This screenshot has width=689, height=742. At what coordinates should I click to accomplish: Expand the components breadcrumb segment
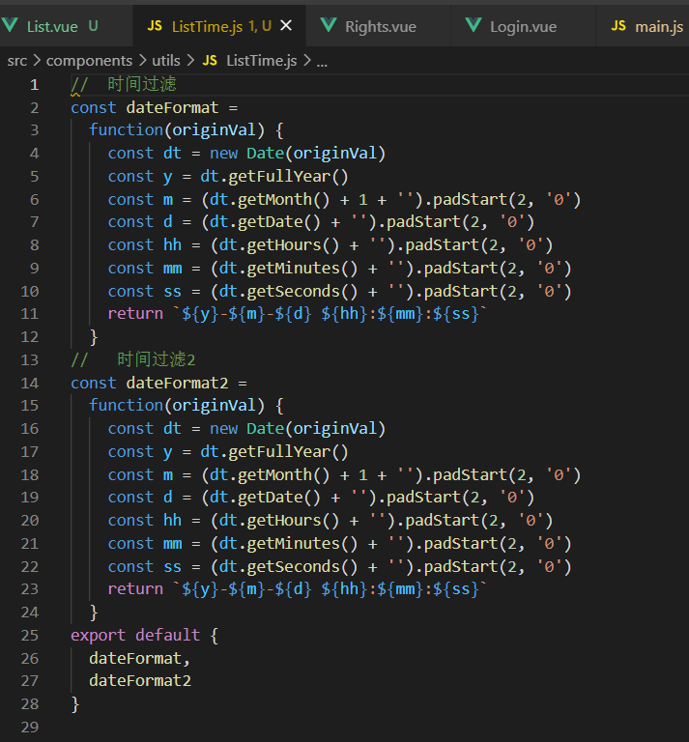[x=89, y=60]
